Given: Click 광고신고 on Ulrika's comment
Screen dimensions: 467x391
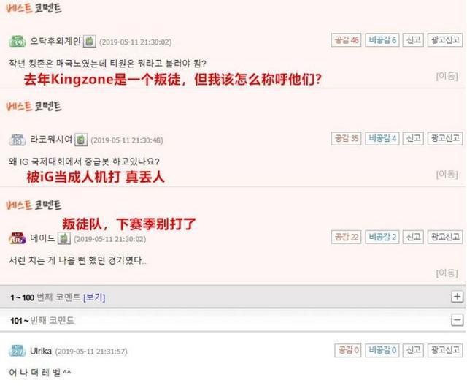Looking at the screenshot, I should (x=445, y=350).
